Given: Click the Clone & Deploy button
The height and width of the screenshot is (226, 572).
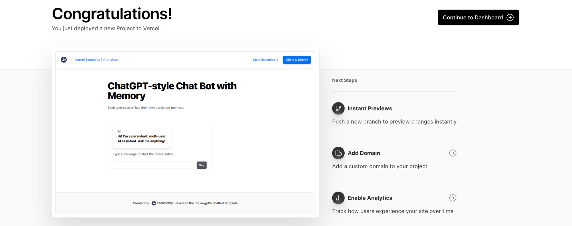Looking at the screenshot, I should coord(297,60).
